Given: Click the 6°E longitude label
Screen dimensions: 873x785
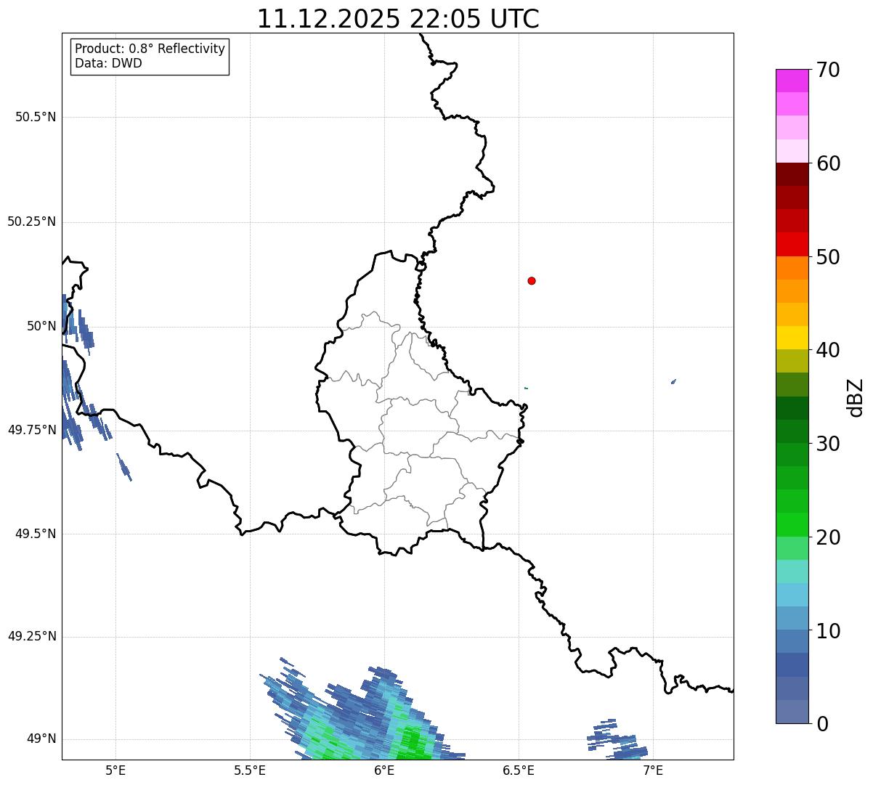Looking at the screenshot, I should [384, 770].
